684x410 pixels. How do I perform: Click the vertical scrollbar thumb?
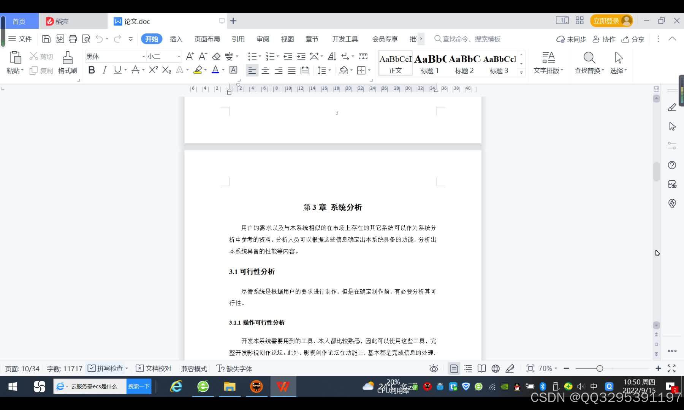coord(656,172)
